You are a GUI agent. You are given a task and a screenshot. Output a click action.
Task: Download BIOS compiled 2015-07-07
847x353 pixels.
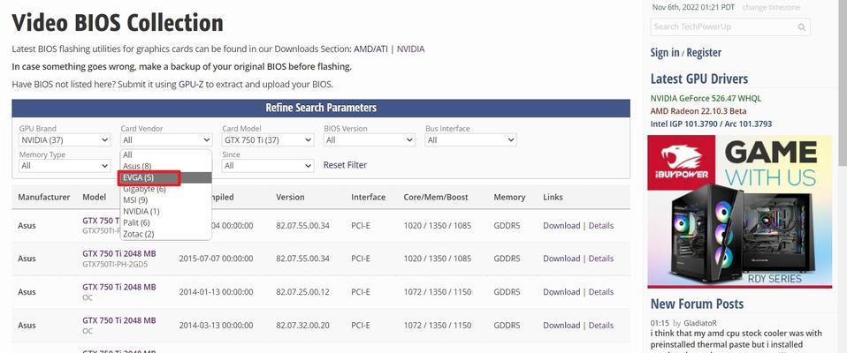click(561, 259)
